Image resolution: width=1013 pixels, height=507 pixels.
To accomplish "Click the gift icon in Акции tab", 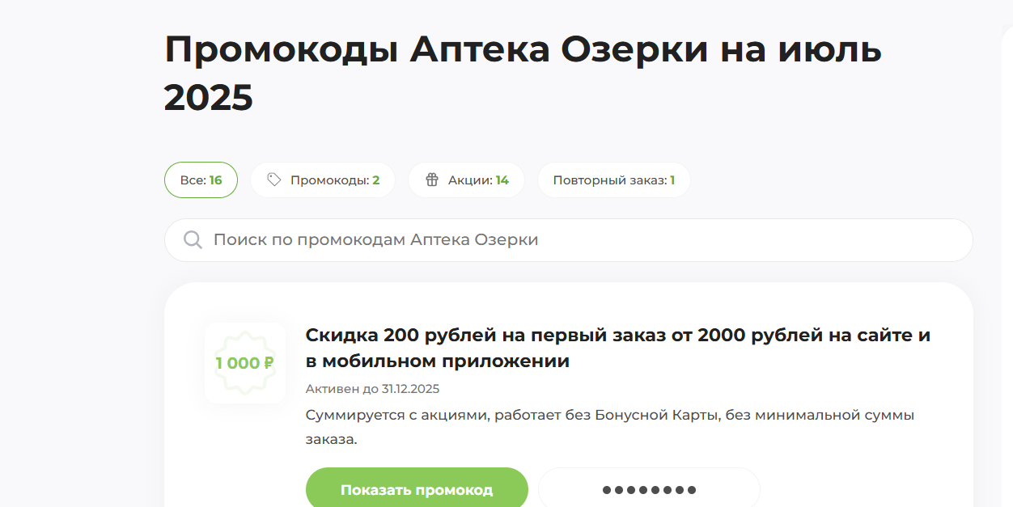I will (x=432, y=180).
